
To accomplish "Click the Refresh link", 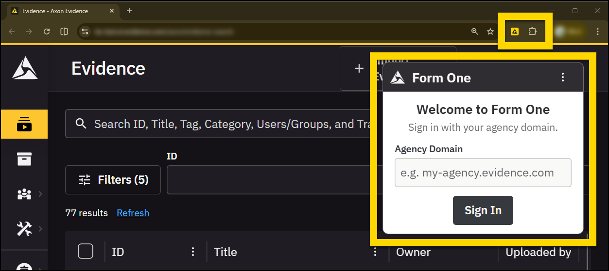I will tap(133, 213).
